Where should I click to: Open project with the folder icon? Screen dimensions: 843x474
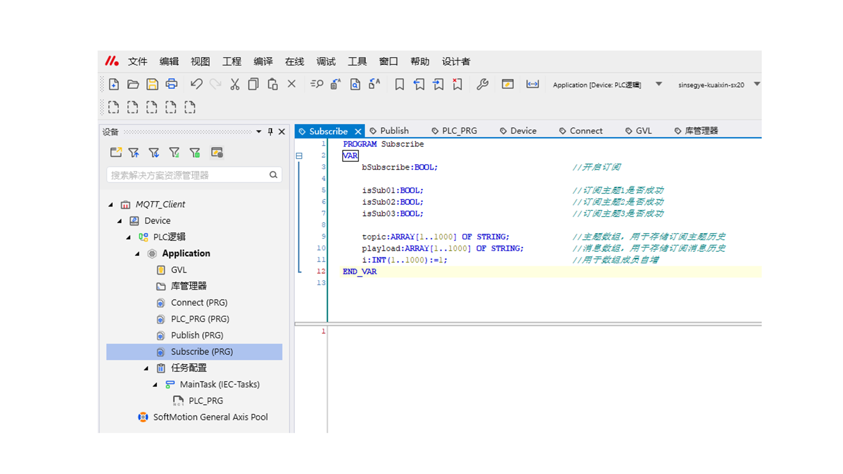click(133, 84)
